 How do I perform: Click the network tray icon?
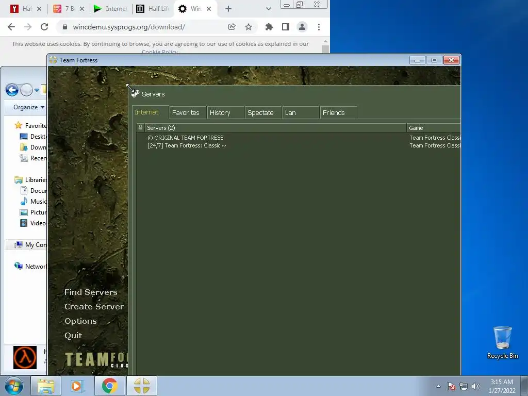pos(464,386)
